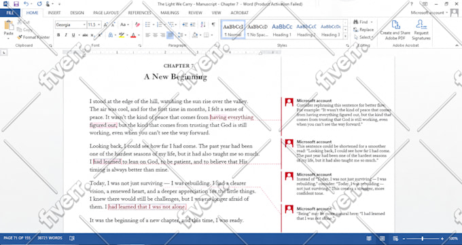Click the proofing book icon in status bar
Screen dimensions: 462x245
point(71,238)
